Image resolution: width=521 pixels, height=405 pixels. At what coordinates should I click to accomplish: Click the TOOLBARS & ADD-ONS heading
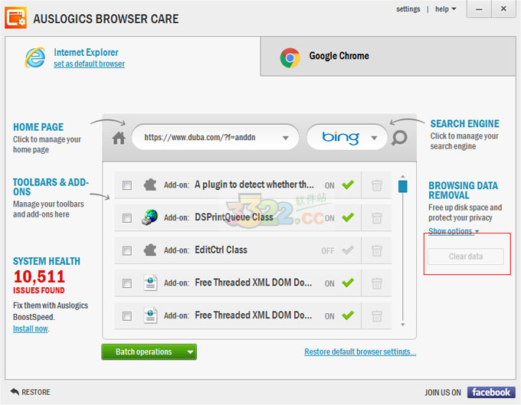point(51,187)
